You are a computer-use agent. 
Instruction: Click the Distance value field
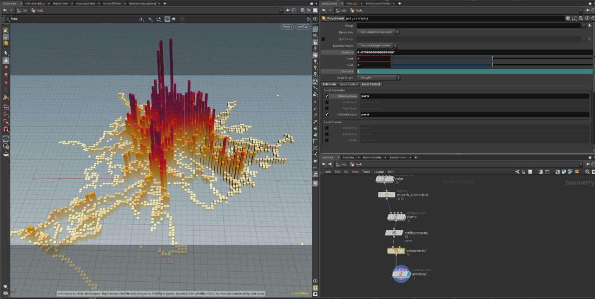point(475,52)
